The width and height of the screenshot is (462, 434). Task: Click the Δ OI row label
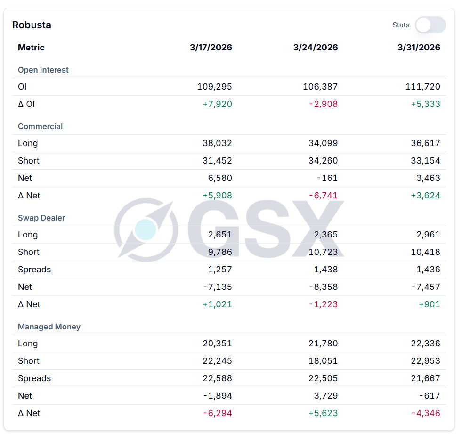[x=26, y=104]
